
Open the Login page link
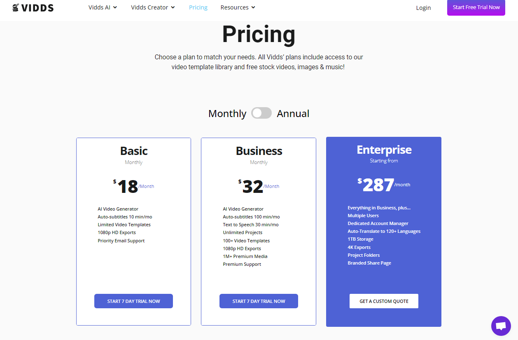[x=423, y=8]
